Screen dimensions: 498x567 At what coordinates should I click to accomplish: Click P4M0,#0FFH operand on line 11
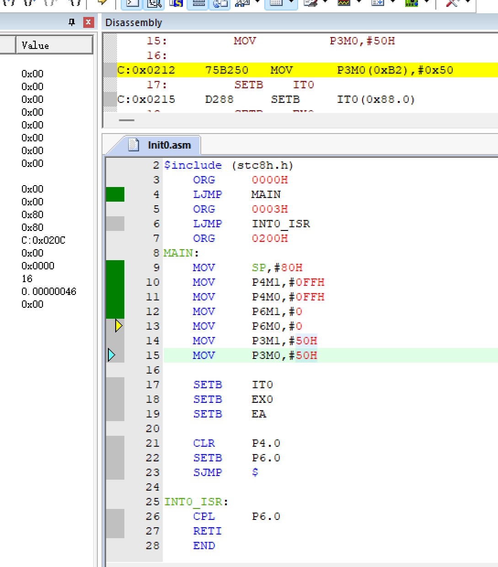(288, 297)
